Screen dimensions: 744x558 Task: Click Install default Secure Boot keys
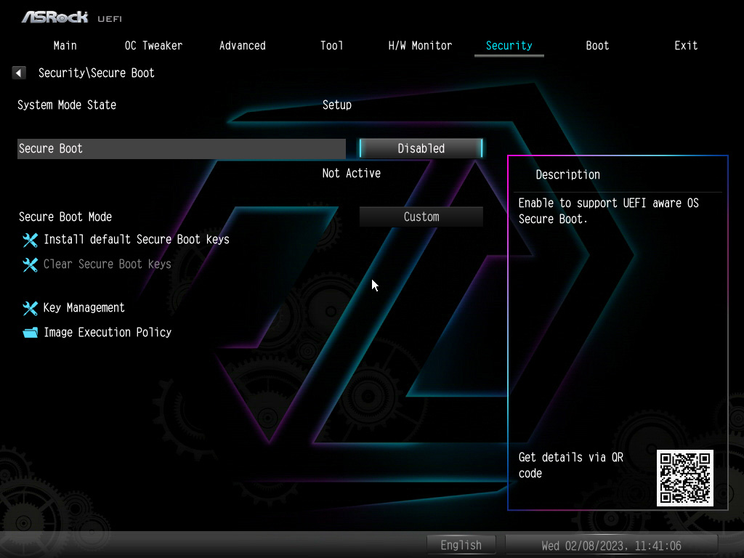click(x=137, y=240)
